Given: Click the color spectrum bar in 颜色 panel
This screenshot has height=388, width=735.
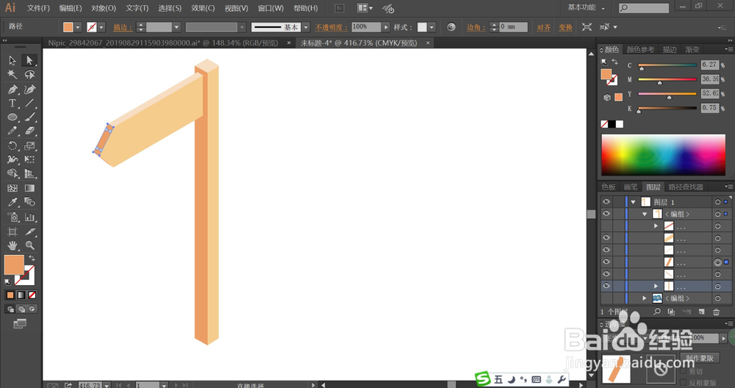Looking at the screenshot, I should point(663,155).
